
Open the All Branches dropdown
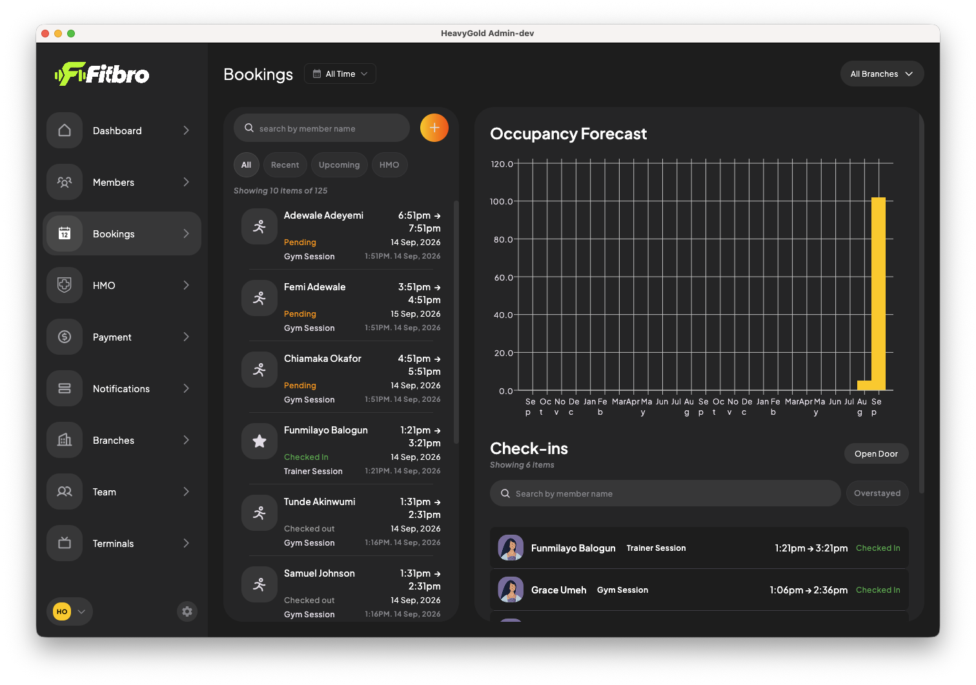click(x=882, y=74)
